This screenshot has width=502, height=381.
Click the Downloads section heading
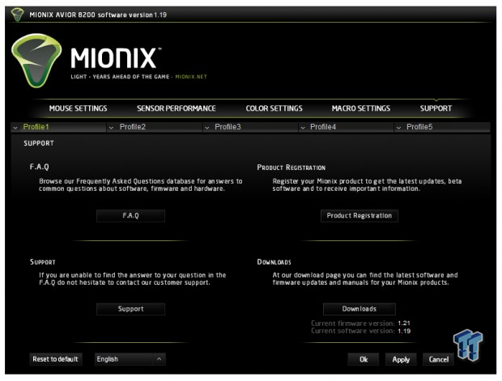tap(274, 262)
